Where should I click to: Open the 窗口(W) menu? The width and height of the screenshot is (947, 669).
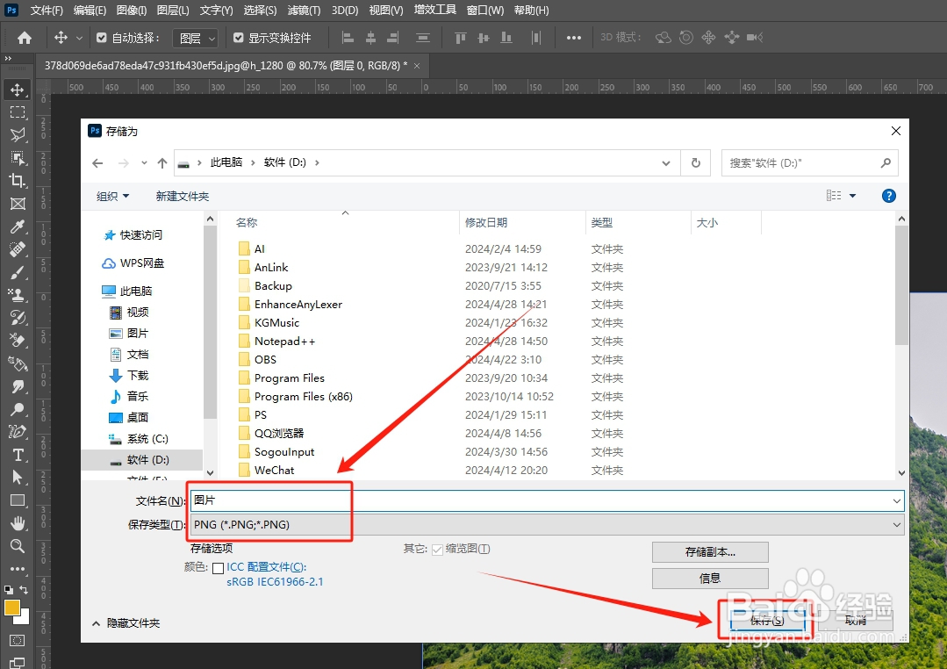tap(485, 11)
